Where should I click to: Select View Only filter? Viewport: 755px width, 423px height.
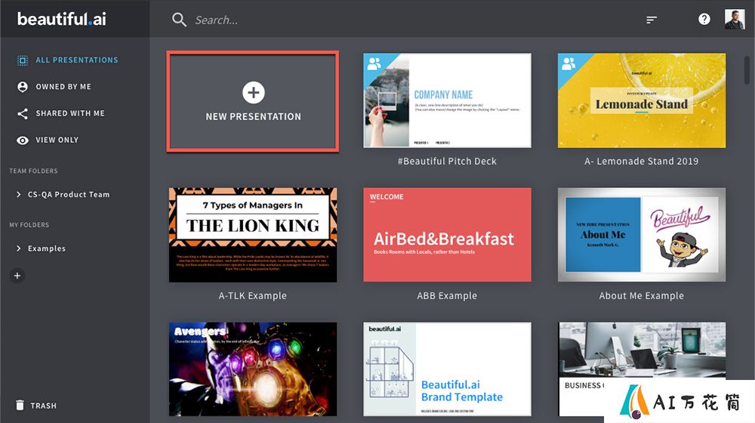coord(57,140)
